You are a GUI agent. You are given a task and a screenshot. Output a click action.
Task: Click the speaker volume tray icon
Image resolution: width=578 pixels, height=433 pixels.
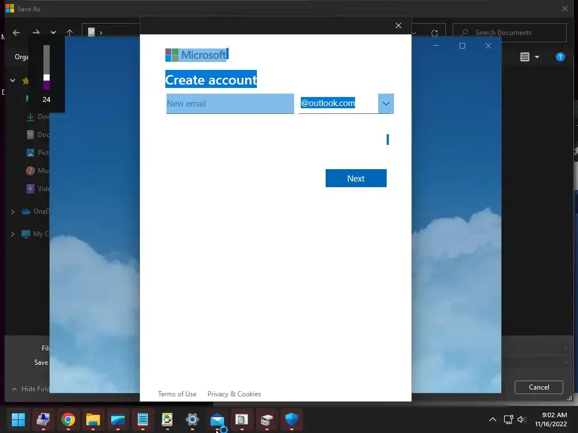[521, 419]
